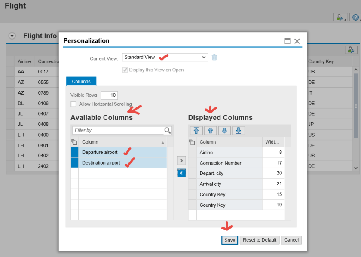The width and height of the screenshot is (361, 257).
Task: Click the Save button
Action: [x=229, y=240]
